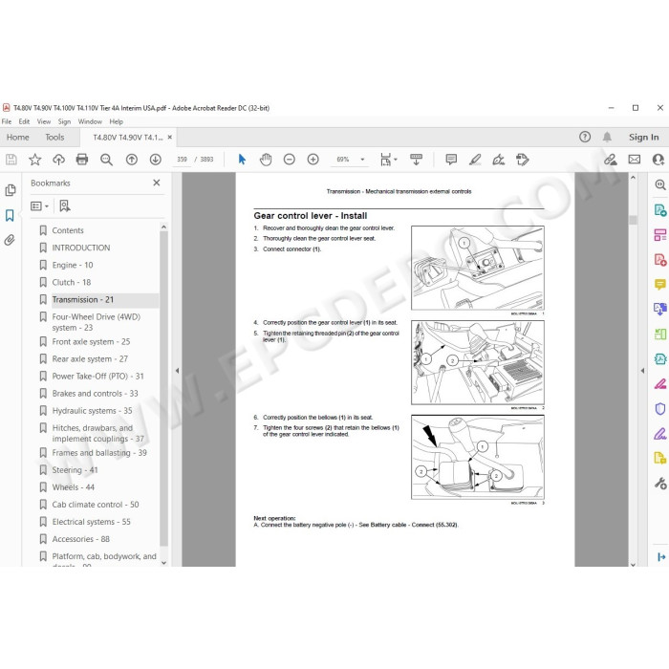Zoom in with plus icon
669x669 pixels.
pos(313,160)
